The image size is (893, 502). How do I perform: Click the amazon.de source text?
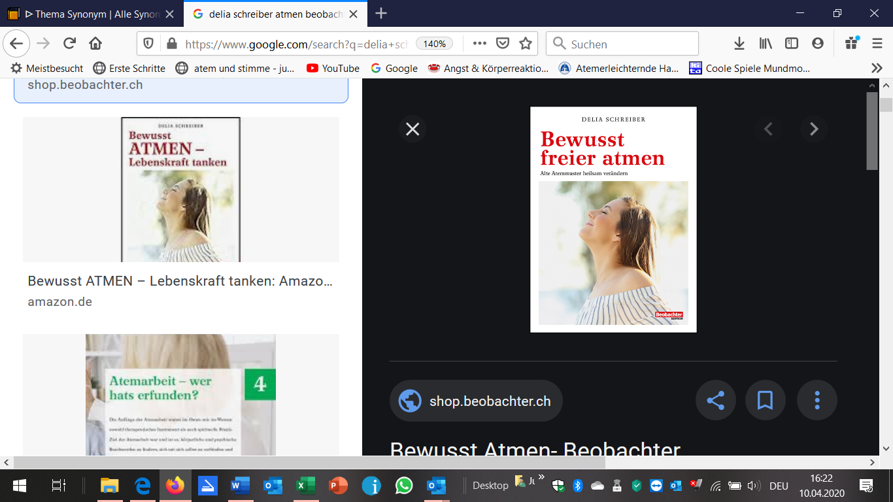pyautogui.click(x=59, y=302)
